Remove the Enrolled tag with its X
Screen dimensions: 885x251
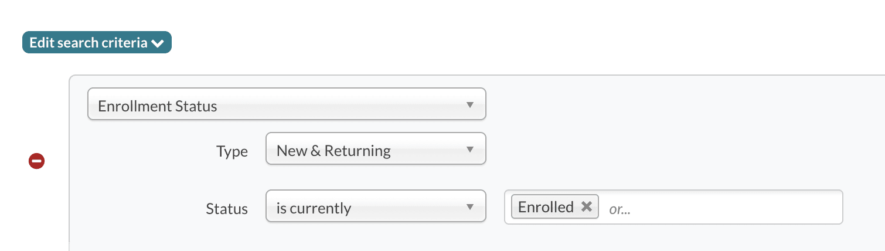click(586, 206)
